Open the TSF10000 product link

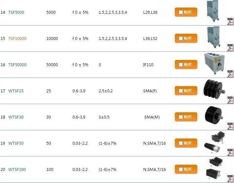[17, 39]
